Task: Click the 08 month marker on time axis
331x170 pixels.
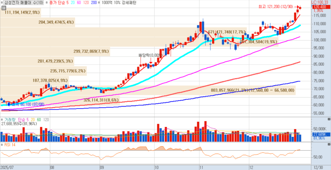Action: pyautogui.click(x=52, y=168)
